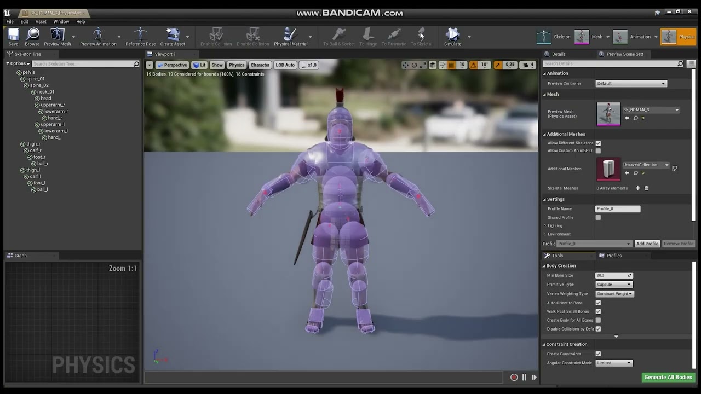The height and width of the screenshot is (394, 701).
Task: Click the details view options grid icon
Action: [x=691, y=64]
